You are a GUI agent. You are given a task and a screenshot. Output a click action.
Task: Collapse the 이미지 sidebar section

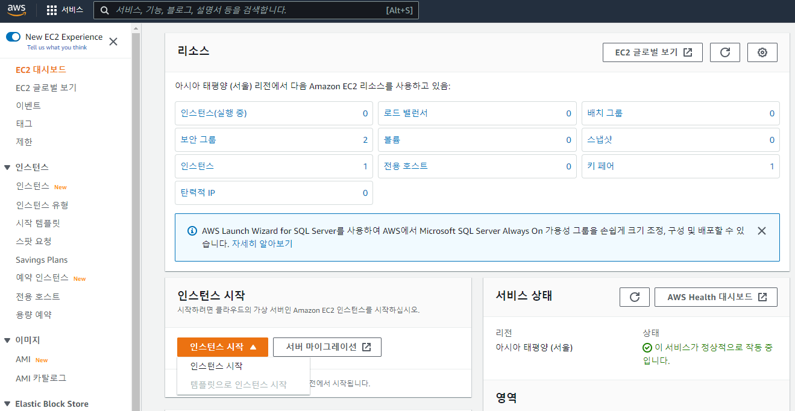point(7,340)
